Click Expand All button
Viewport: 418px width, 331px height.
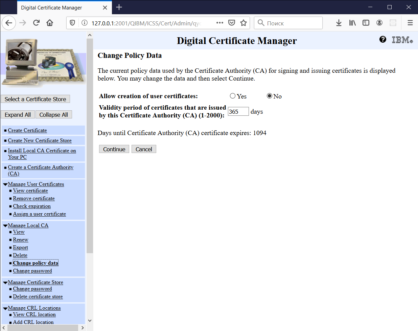(18, 115)
